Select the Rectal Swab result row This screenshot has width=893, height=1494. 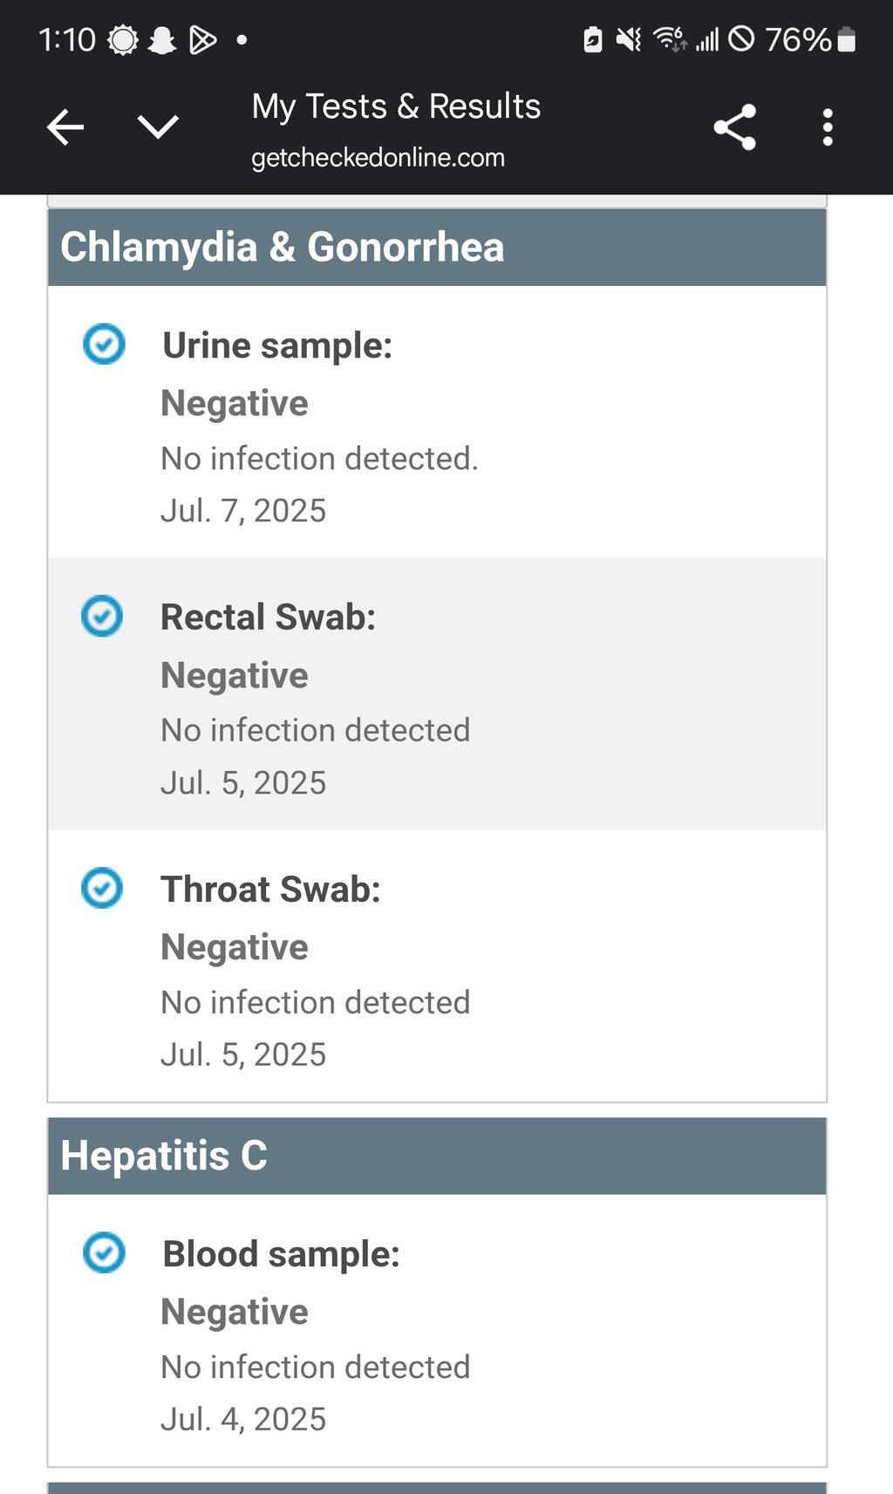437,693
